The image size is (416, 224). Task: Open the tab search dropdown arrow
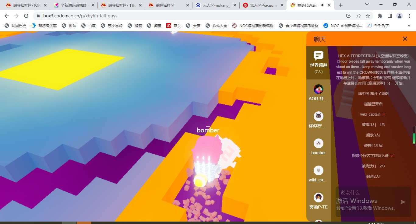pyautogui.click(x=367, y=5)
